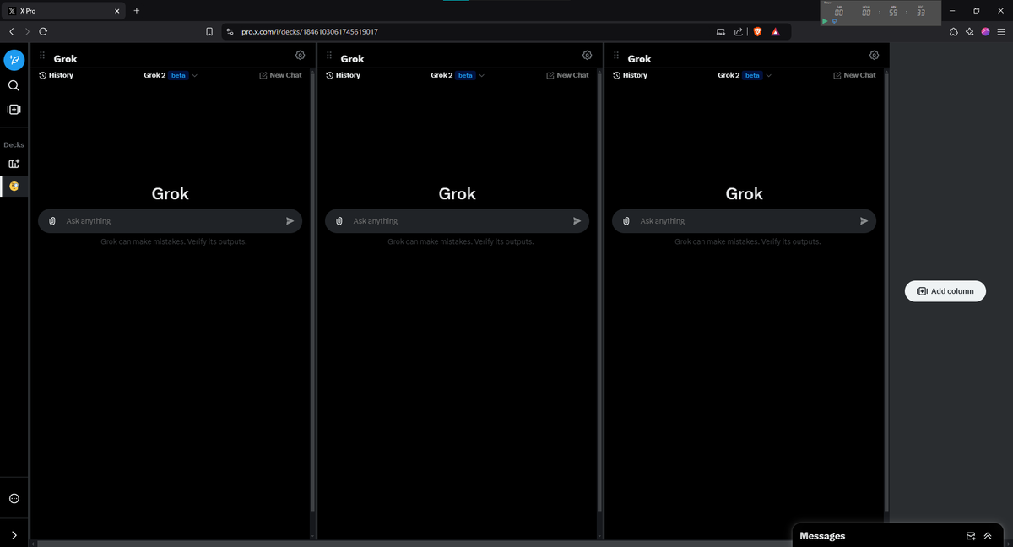Expand Grok 2 beta model dropdown, left column
The height and width of the screenshot is (547, 1013).
pos(171,75)
